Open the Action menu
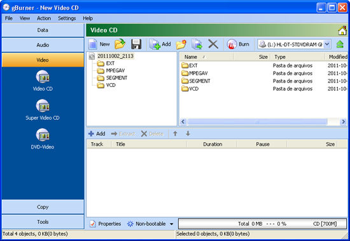 [x=44, y=18]
